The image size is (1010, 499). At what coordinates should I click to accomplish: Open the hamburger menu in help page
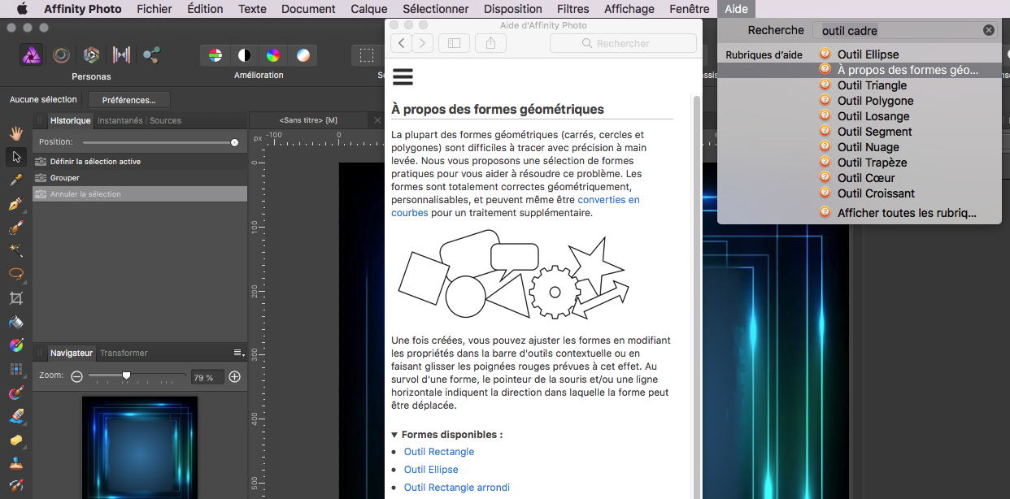click(x=403, y=77)
